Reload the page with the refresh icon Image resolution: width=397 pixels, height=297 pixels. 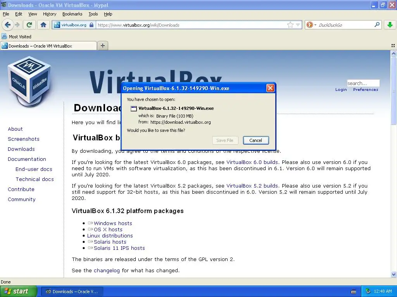tap(29, 25)
